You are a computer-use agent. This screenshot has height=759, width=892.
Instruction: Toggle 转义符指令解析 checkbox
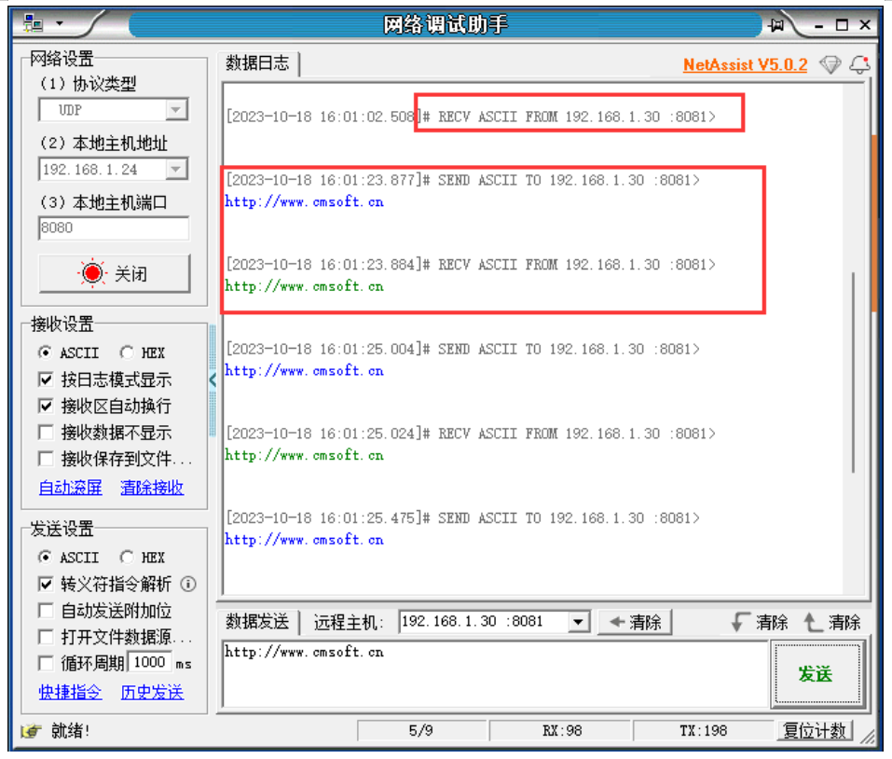click(x=46, y=584)
